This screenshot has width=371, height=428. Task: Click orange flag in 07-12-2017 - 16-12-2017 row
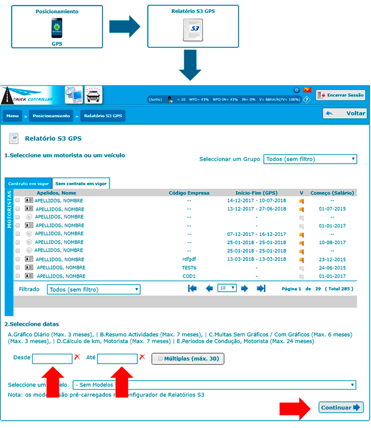[301, 235]
